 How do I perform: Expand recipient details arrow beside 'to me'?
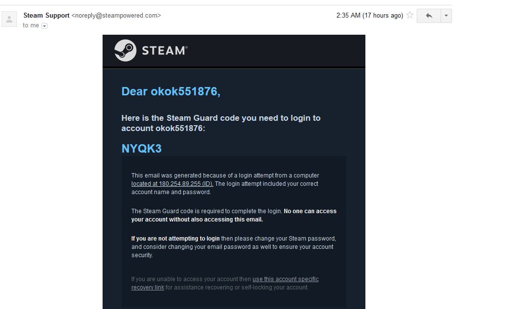(x=44, y=26)
